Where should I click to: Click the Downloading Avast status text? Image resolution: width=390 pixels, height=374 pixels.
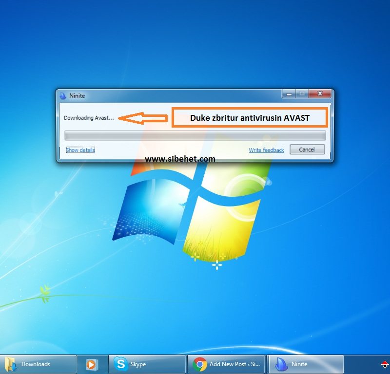[89, 118]
